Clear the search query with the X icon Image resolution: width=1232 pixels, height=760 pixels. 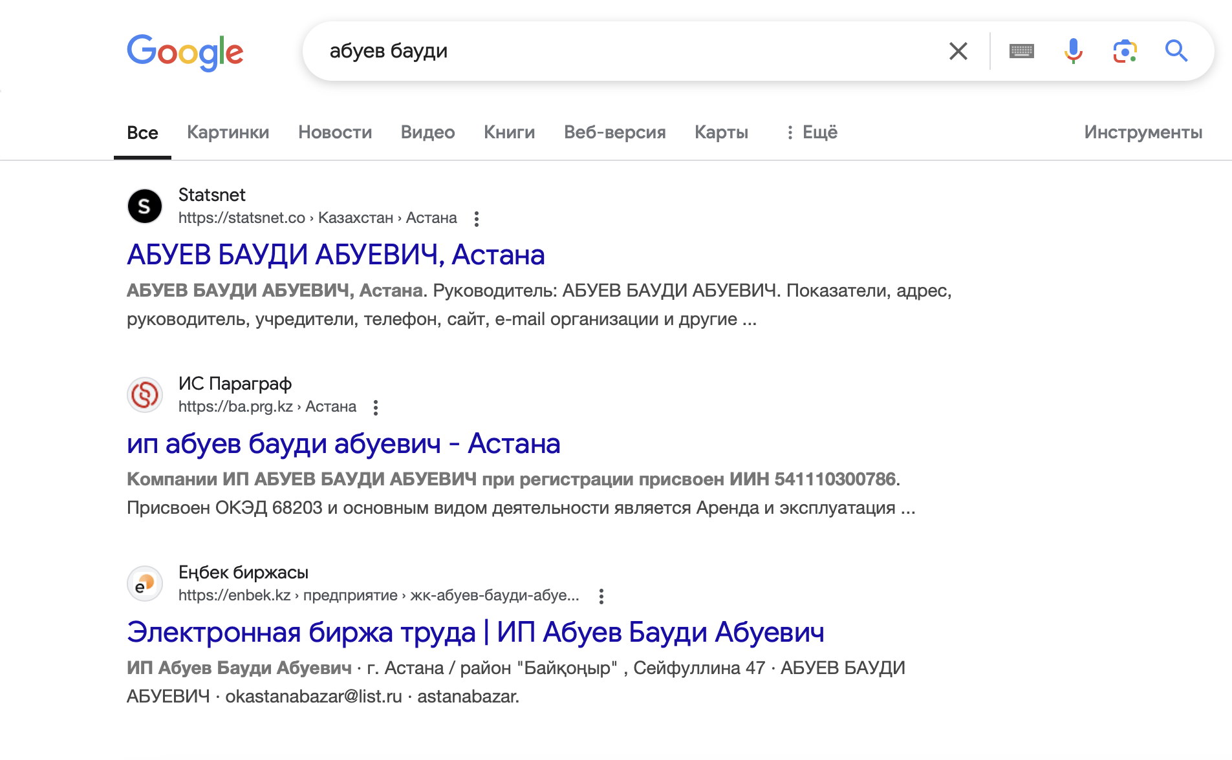click(958, 51)
